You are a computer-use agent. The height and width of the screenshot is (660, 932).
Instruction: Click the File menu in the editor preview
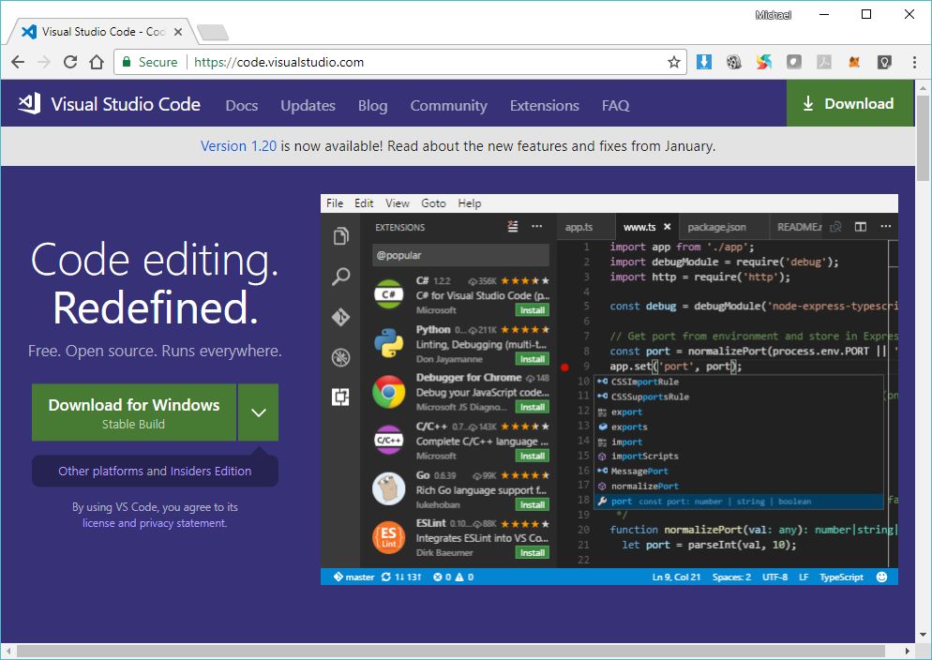click(335, 203)
